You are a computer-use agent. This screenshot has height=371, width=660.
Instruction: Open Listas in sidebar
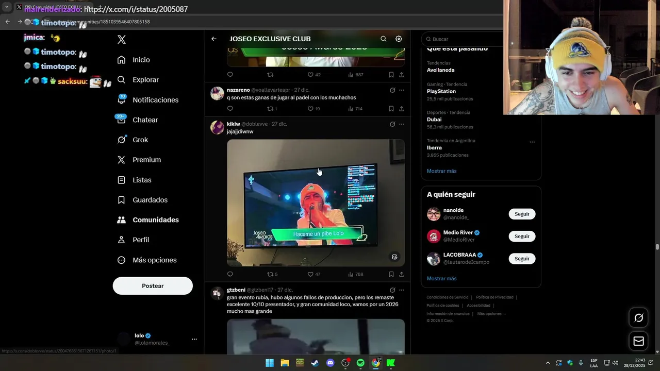coord(134,180)
